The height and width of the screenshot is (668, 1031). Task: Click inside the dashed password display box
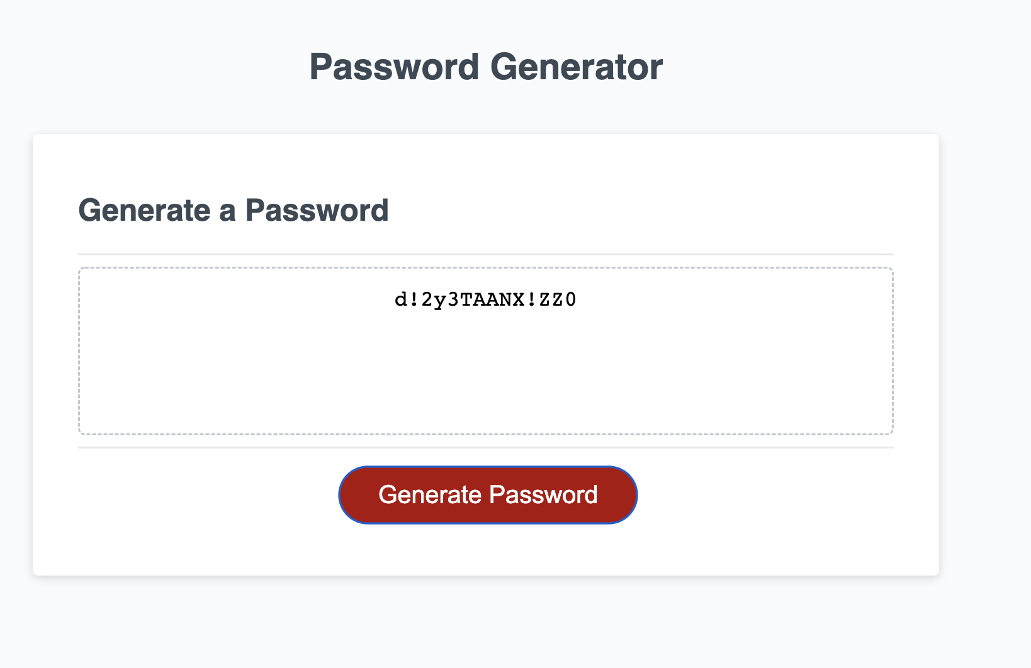click(x=485, y=350)
